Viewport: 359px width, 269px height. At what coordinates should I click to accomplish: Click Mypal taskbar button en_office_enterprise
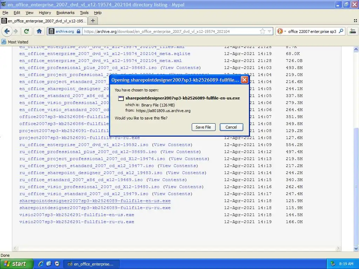pyautogui.click(x=91, y=264)
